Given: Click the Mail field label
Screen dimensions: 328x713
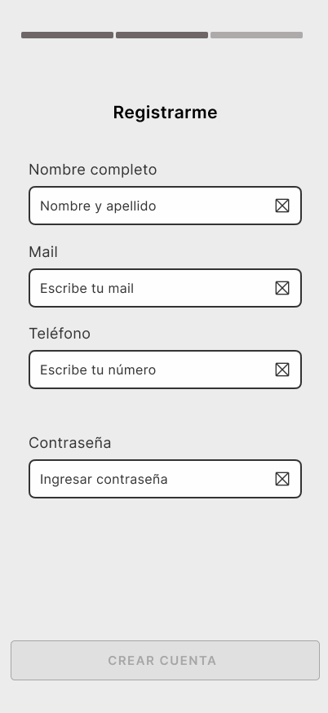Looking at the screenshot, I should [43, 252].
